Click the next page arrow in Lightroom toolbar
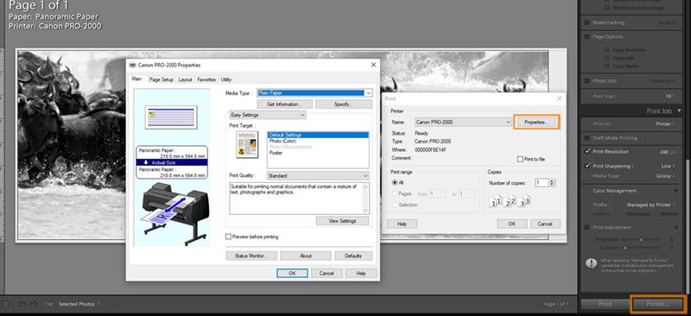 34,304
